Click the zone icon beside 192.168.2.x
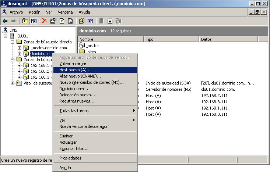This screenshot has height=172, width=270. [26, 71]
